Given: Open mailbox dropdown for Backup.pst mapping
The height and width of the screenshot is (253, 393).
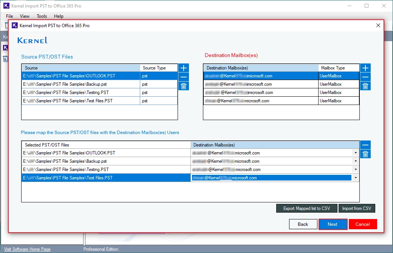Looking at the screenshot, I should pos(356,161).
